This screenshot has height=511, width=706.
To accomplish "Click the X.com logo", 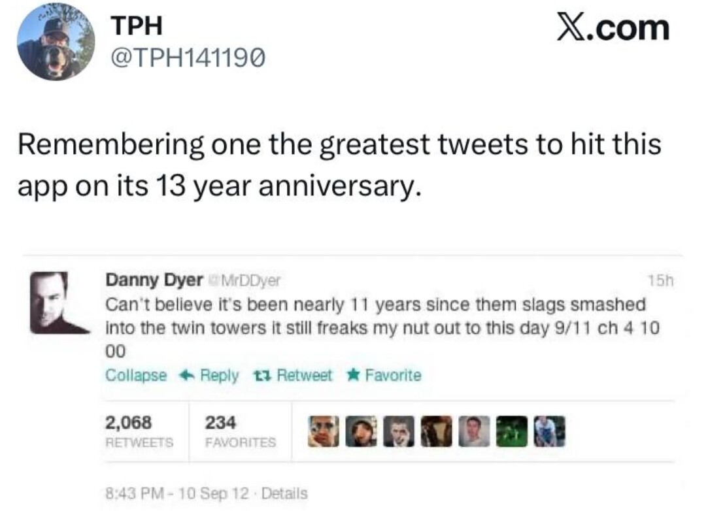I will (x=613, y=29).
